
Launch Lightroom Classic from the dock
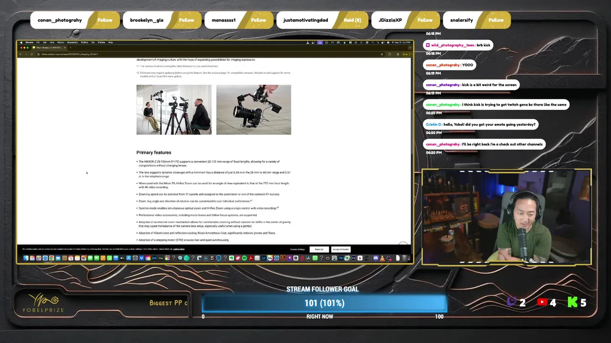(x=154, y=258)
